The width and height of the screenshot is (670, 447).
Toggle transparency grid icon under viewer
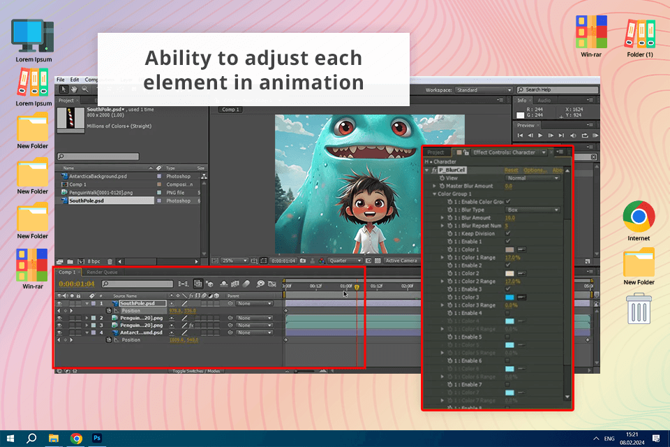[x=378, y=261]
